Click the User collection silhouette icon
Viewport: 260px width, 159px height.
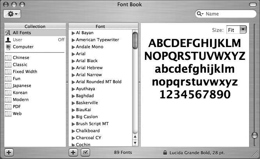point(8,40)
